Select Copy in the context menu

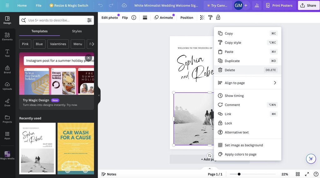pos(247,33)
